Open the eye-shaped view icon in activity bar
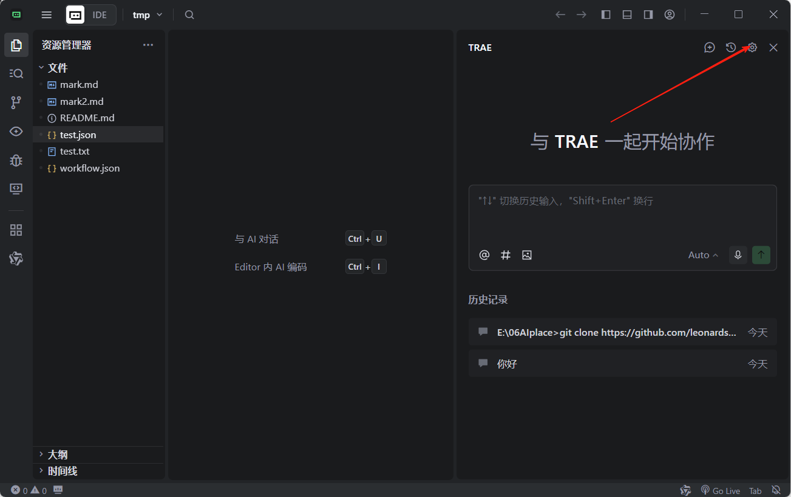The width and height of the screenshot is (791, 497). click(x=16, y=132)
